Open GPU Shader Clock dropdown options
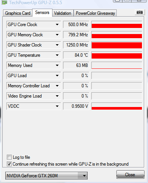148x183 pixels. coord(57,45)
